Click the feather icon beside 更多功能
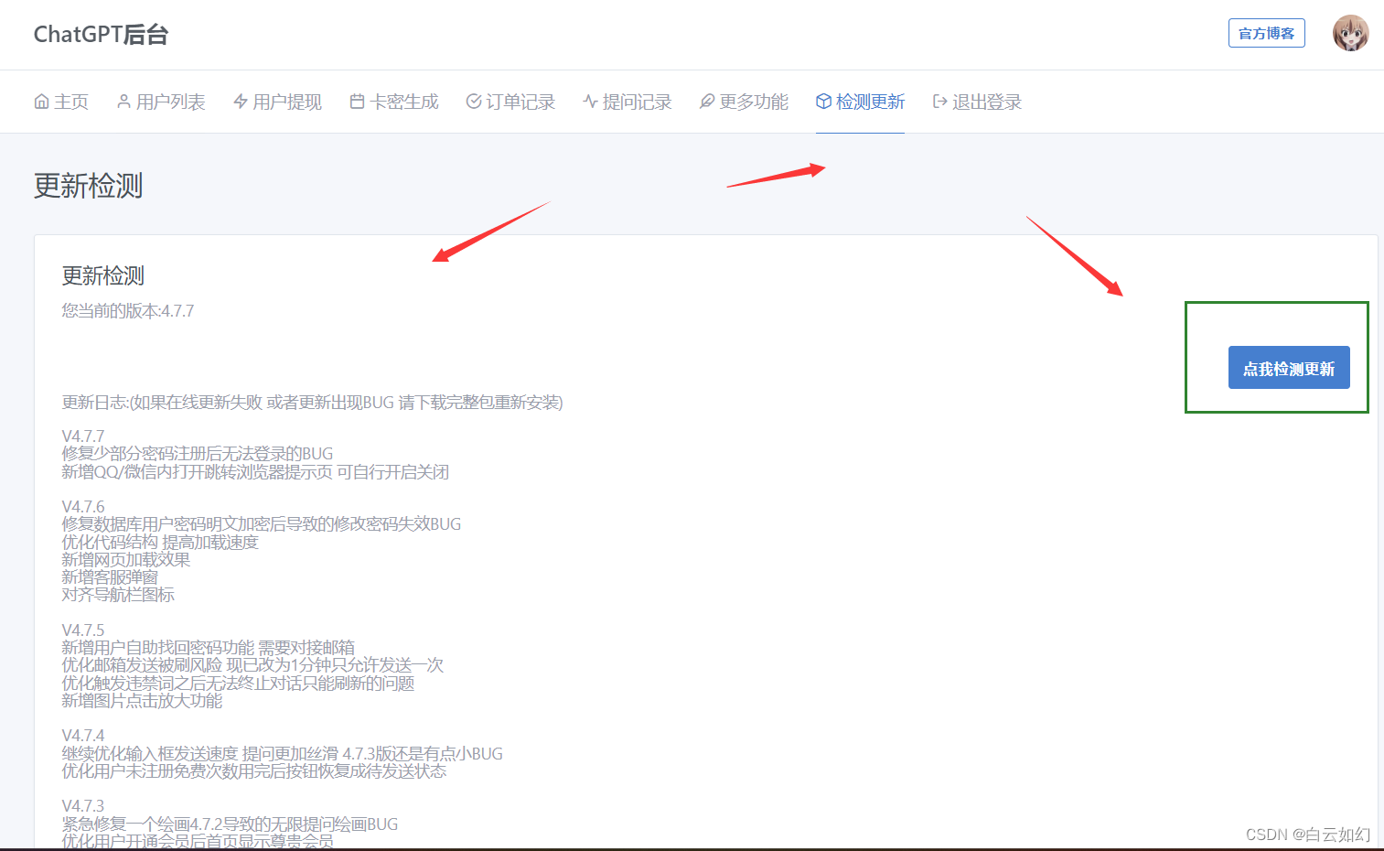 (707, 102)
